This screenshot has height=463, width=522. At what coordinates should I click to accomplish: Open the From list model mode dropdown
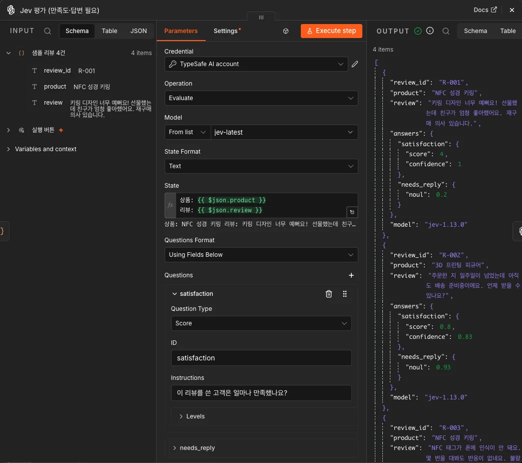[x=187, y=132]
